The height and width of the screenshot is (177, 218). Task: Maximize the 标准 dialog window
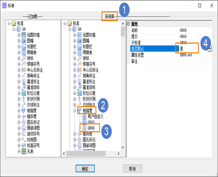[x=199, y=5]
